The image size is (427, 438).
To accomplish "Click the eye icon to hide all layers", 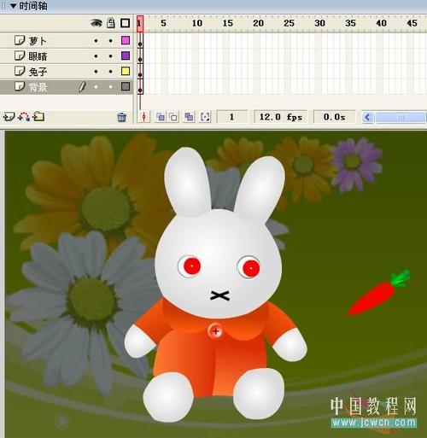I will tap(97, 23).
